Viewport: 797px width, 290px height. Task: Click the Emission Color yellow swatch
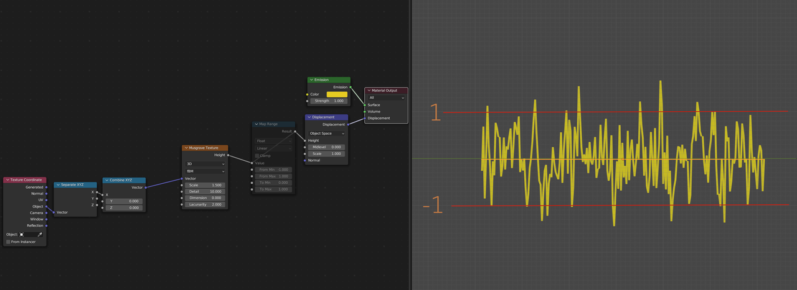click(337, 94)
